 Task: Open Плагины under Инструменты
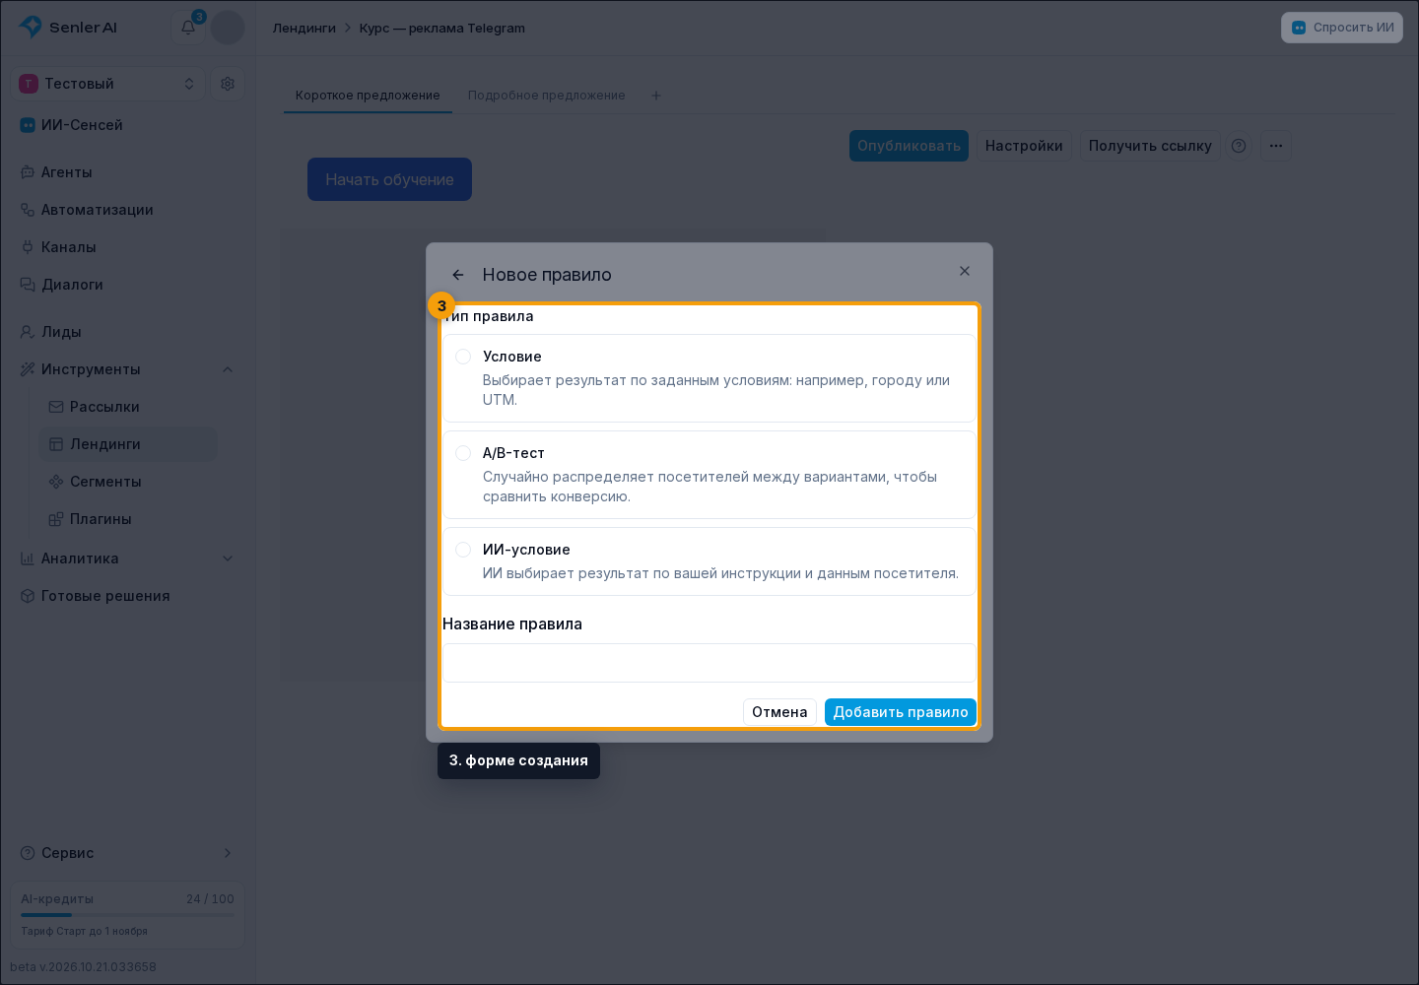point(128,519)
